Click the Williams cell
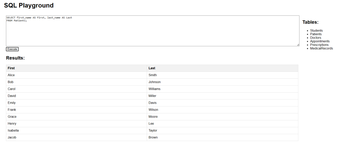 click(x=222, y=89)
